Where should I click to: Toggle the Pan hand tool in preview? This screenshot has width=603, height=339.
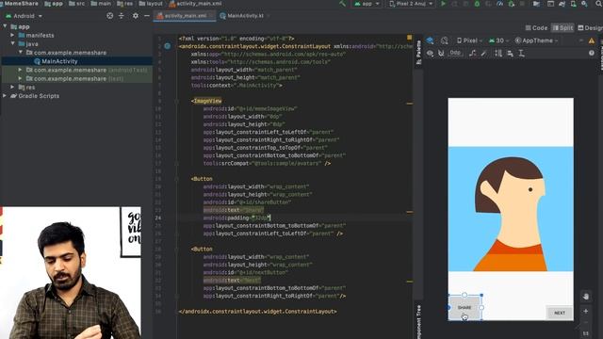[586, 297]
